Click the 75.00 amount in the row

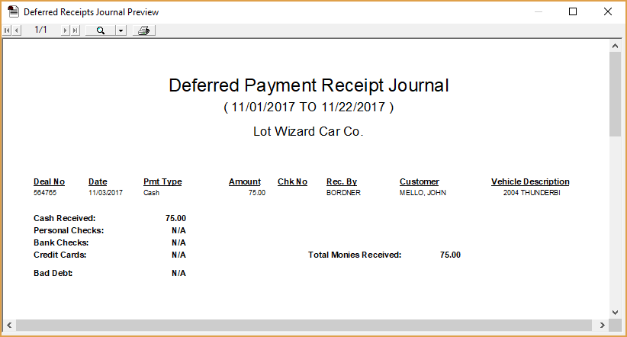pyautogui.click(x=257, y=193)
